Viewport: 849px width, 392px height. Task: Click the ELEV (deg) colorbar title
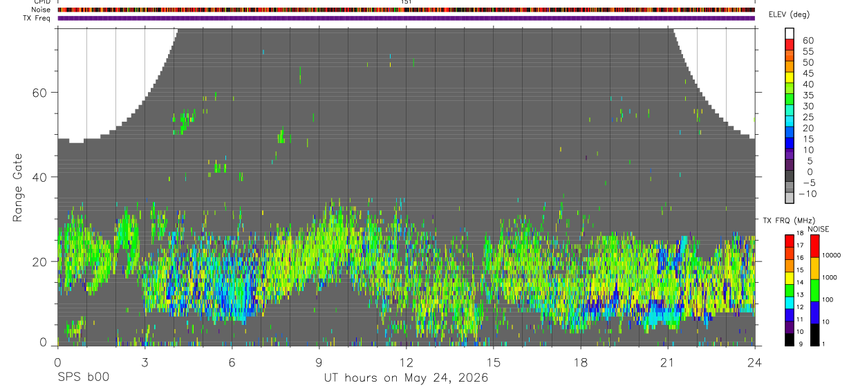(x=789, y=15)
